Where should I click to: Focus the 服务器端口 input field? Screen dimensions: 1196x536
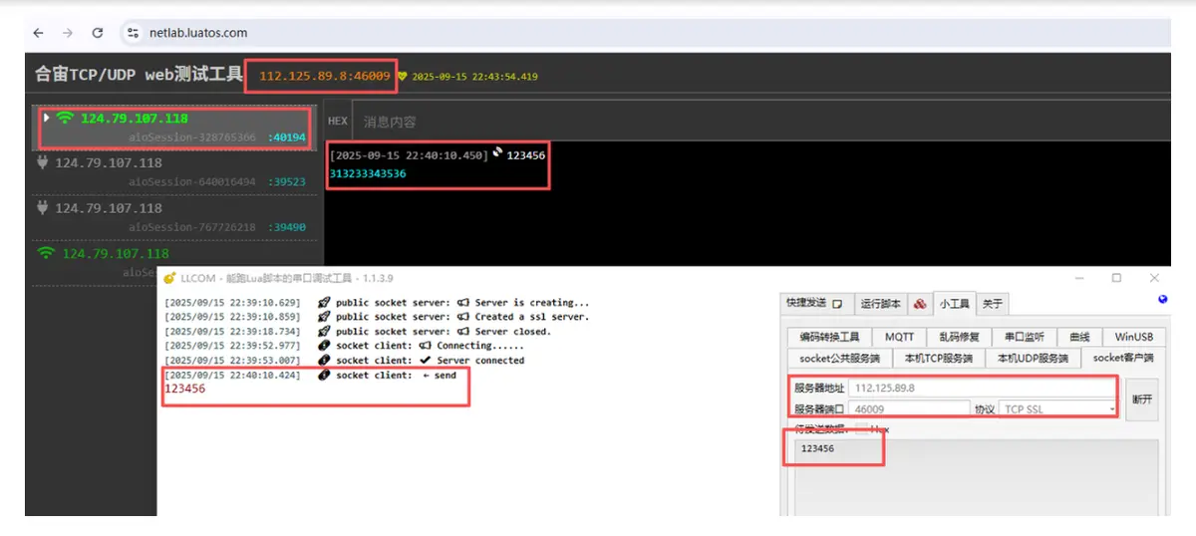point(909,408)
